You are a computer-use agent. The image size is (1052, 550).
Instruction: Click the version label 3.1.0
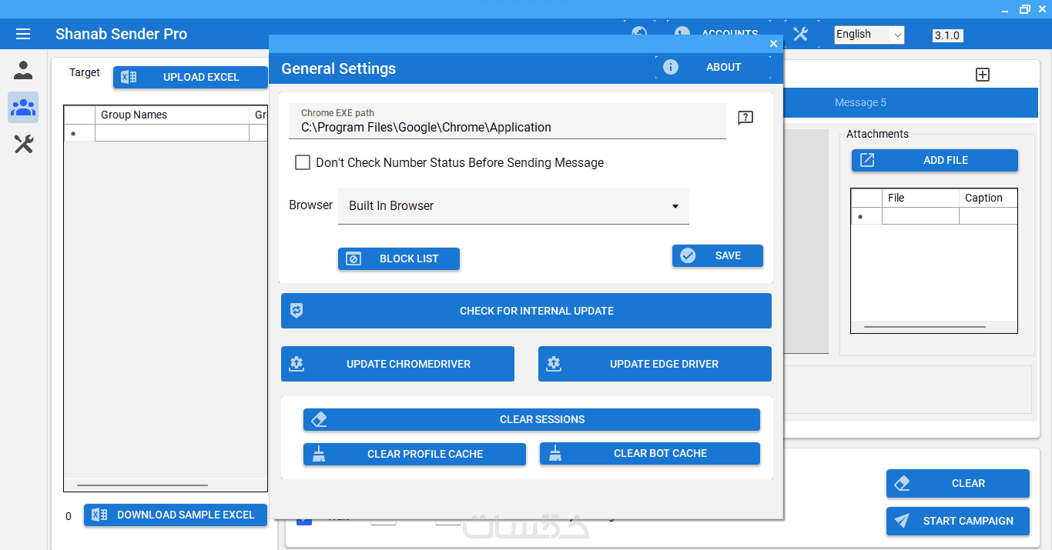[947, 35]
